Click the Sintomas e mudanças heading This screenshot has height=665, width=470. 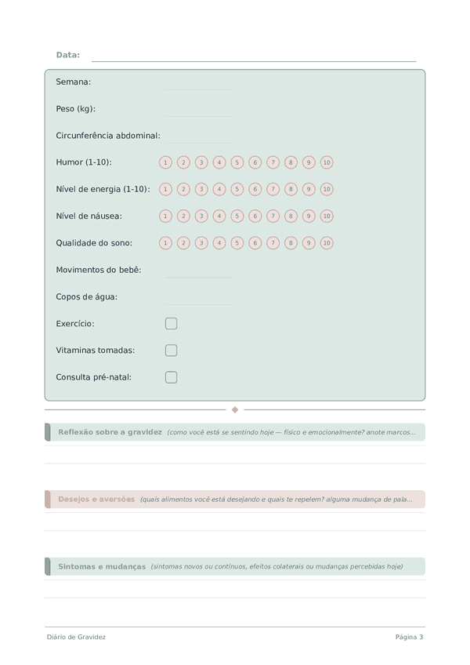tap(102, 566)
